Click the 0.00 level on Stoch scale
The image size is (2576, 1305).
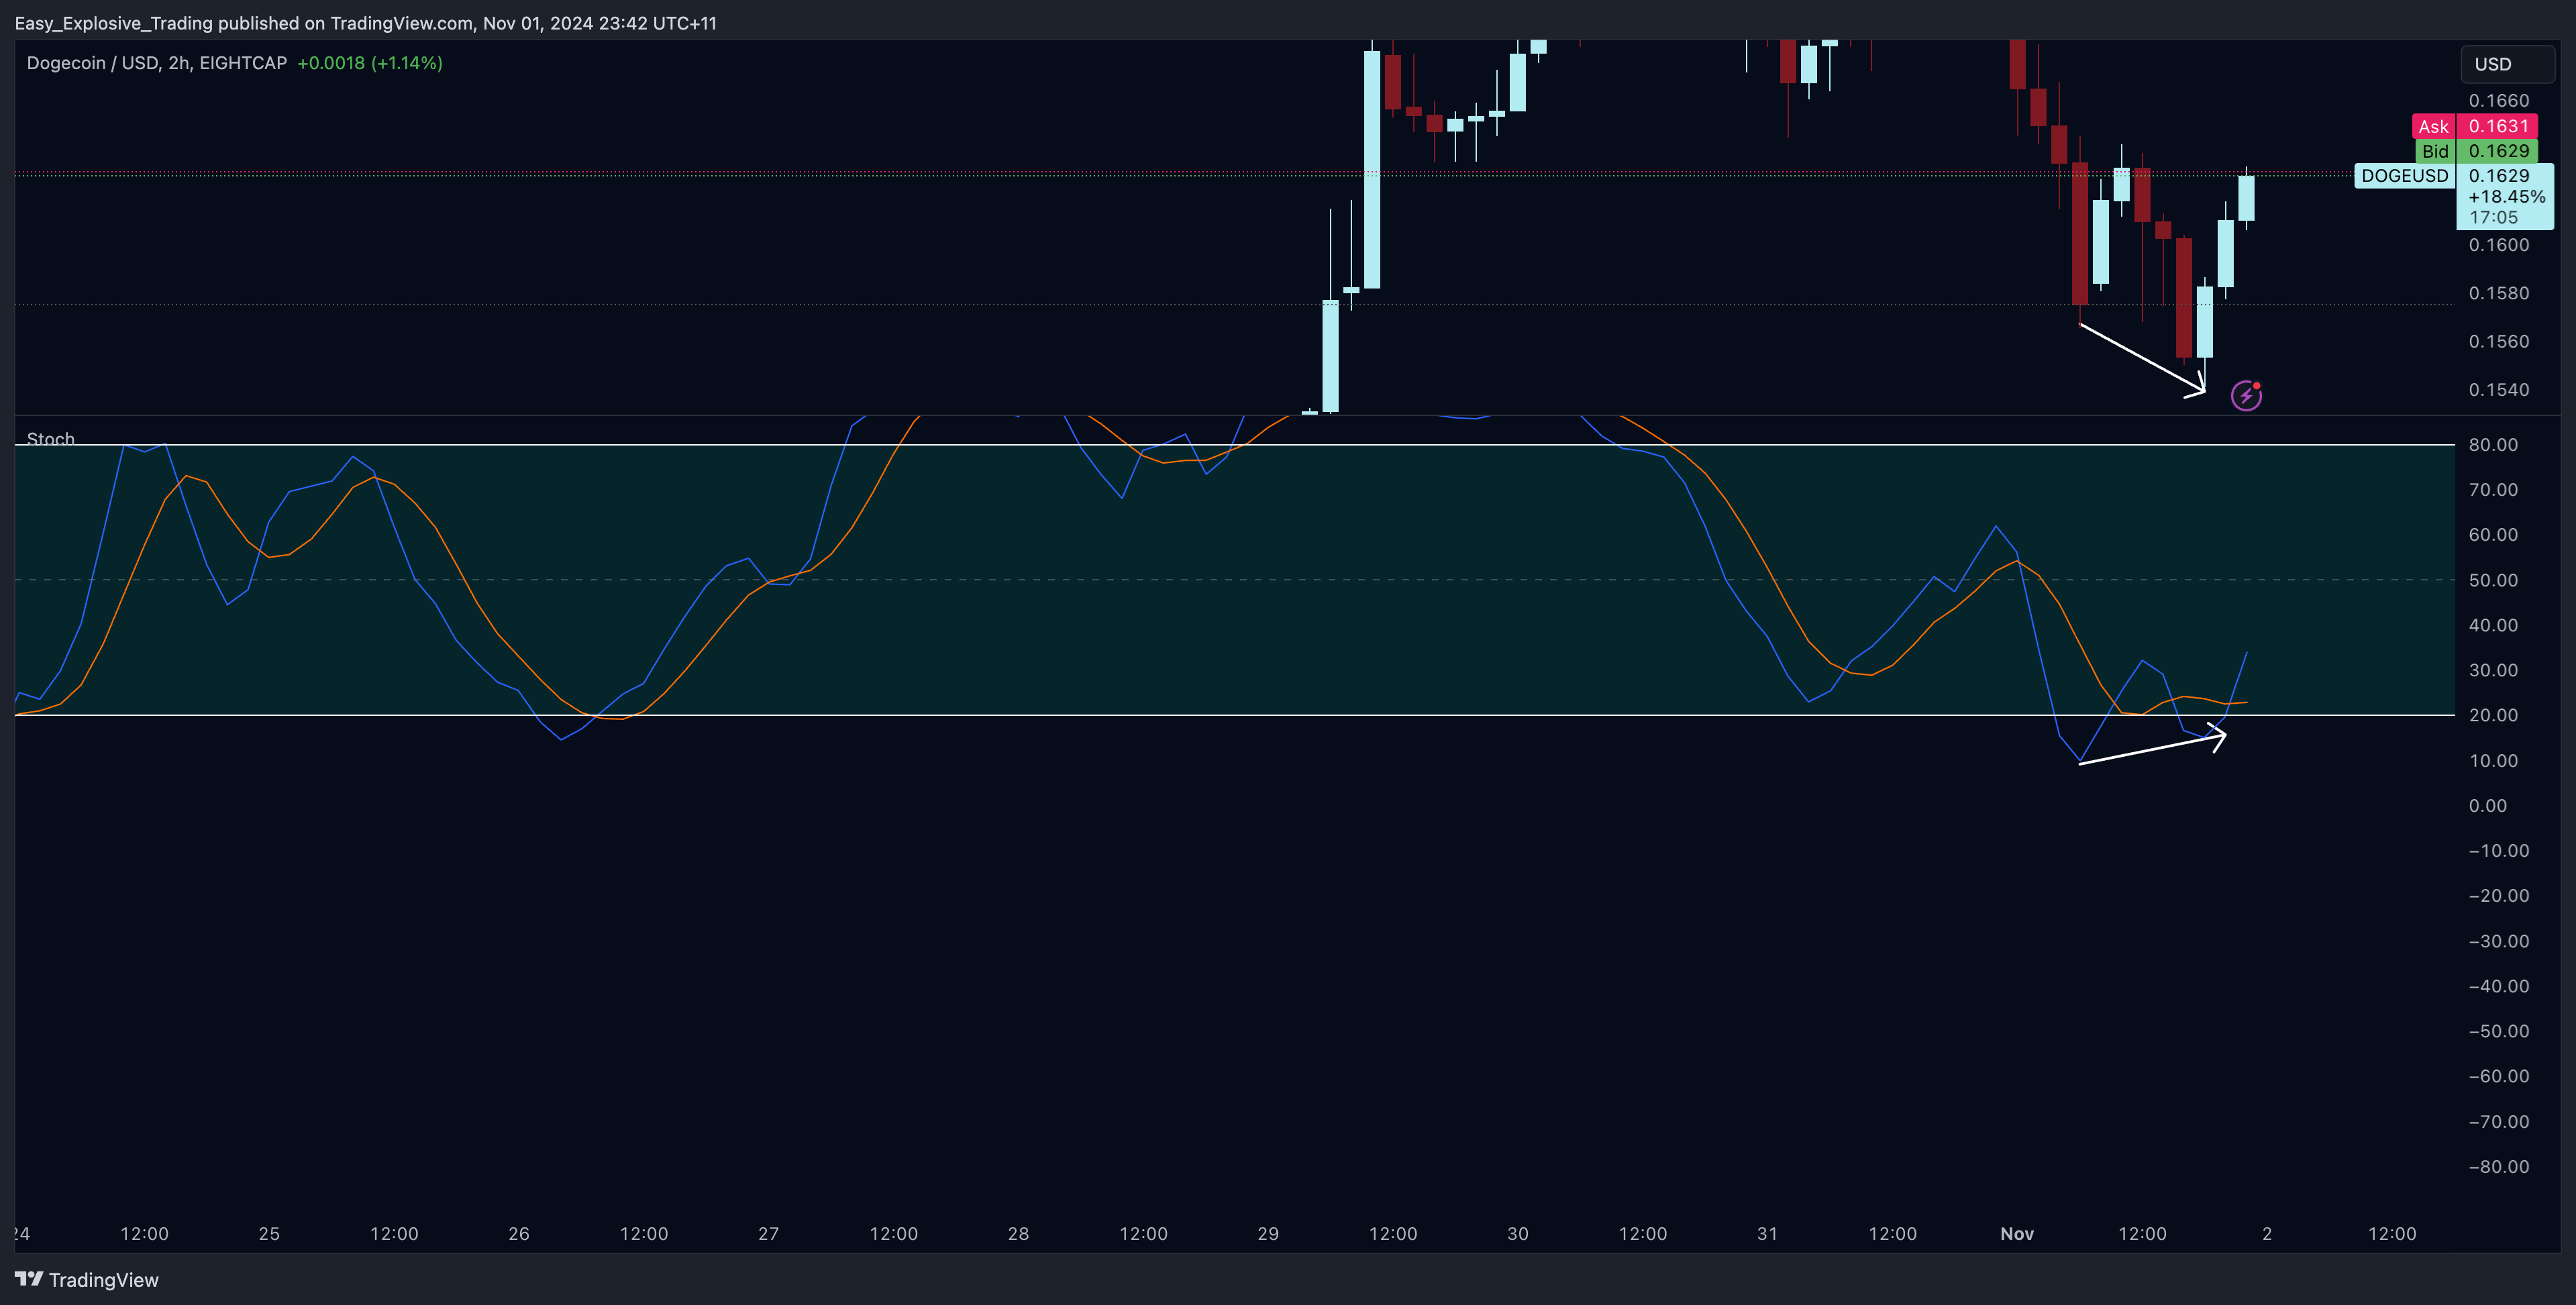(x=2487, y=806)
